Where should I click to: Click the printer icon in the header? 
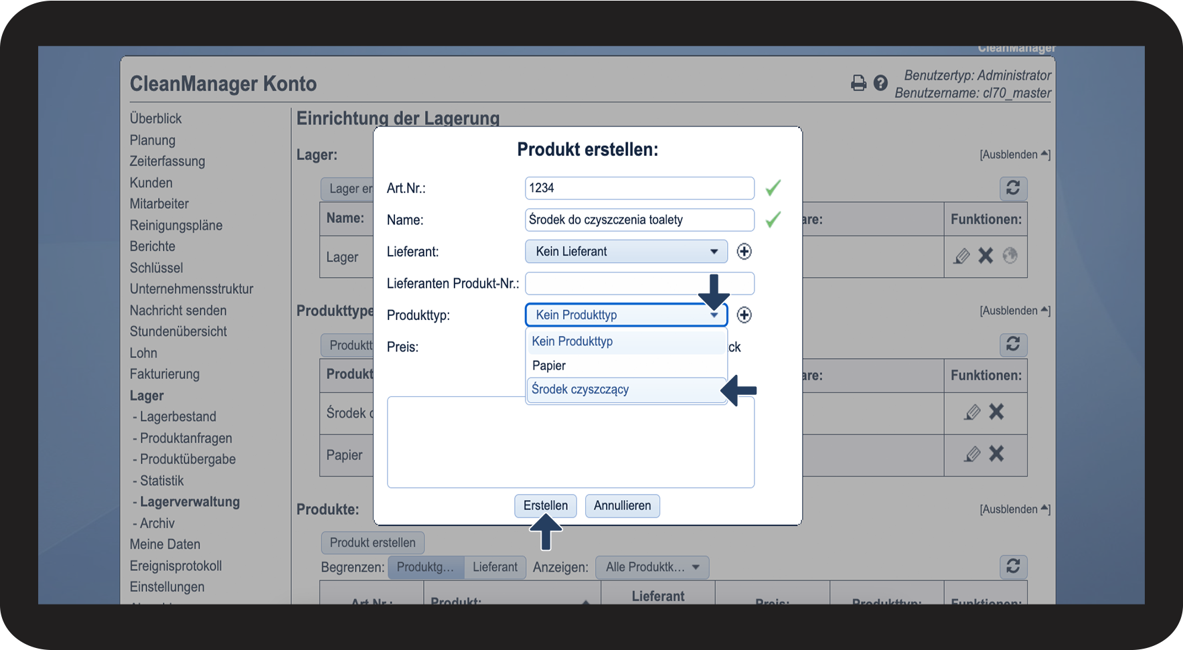coord(858,83)
